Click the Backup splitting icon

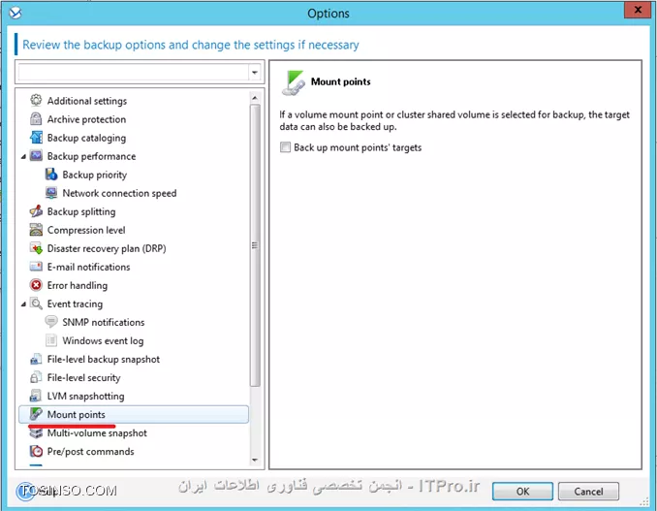point(36,210)
